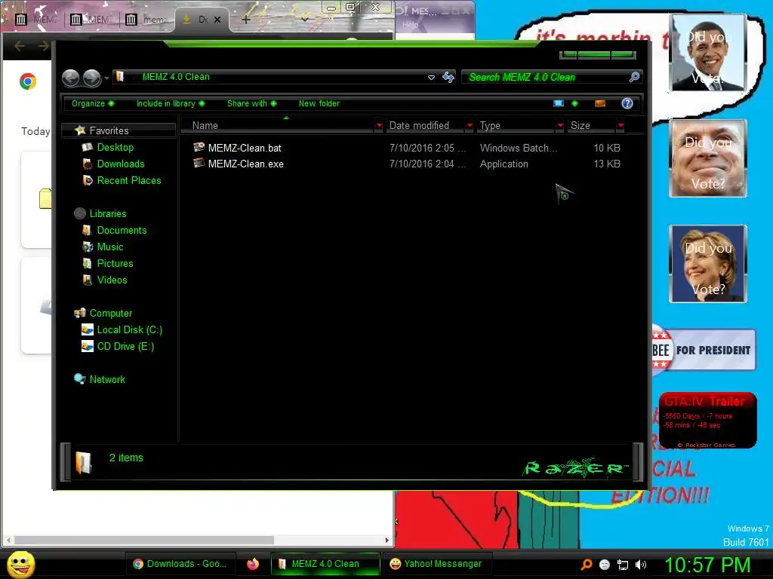Screen dimensions: 773x579
Task: Expand the address bar history dropdown
Action: pos(431,78)
